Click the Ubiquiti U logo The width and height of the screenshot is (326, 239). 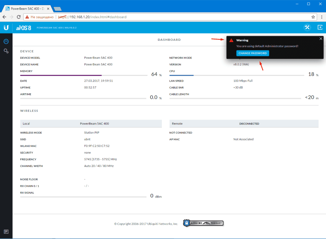(x=6, y=27)
